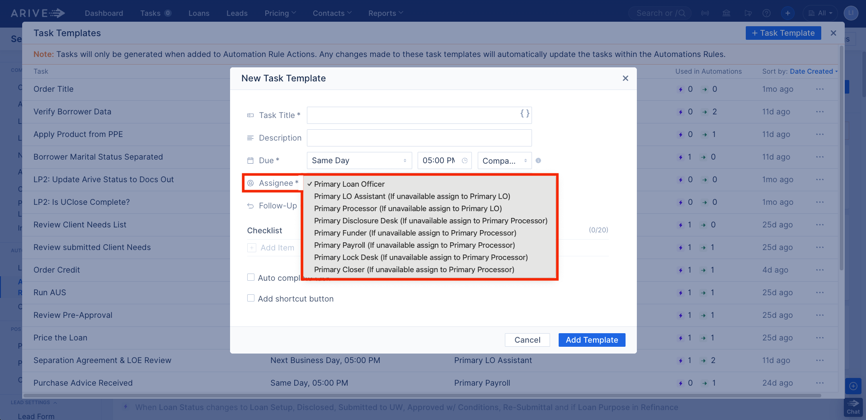Image resolution: width=866 pixels, height=420 pixels.
Task: Open Chat from the bottom-right icon
Action: click(x=853, y=406)
